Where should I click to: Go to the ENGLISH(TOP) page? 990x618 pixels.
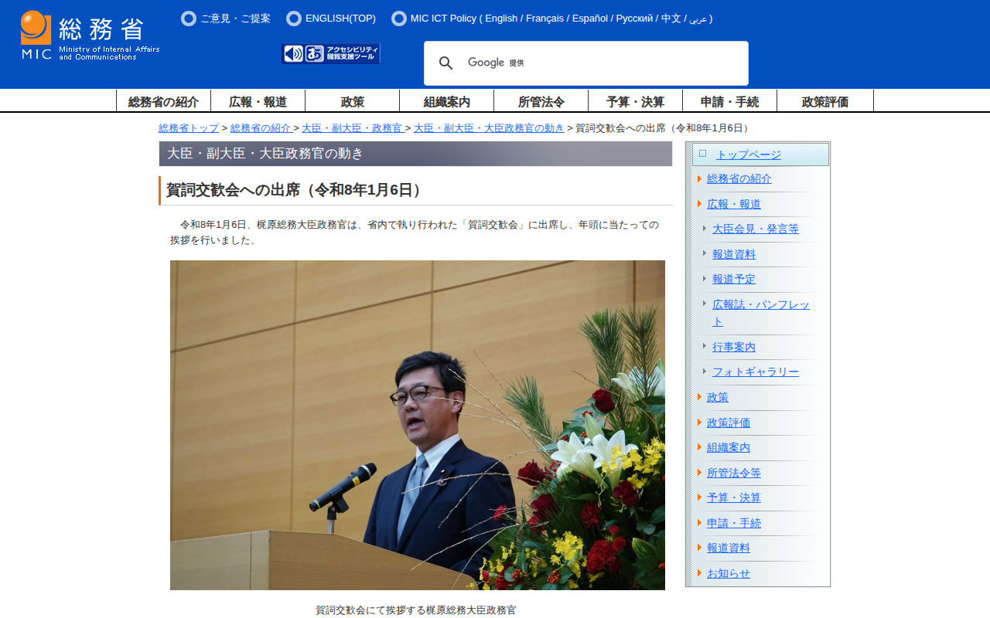click(340, 19)
